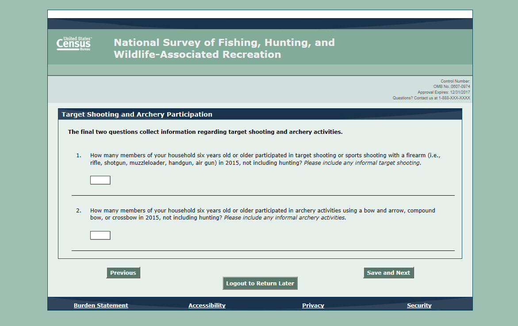
Task: Click the Questions contact phone number text
Action: (431, 98)
